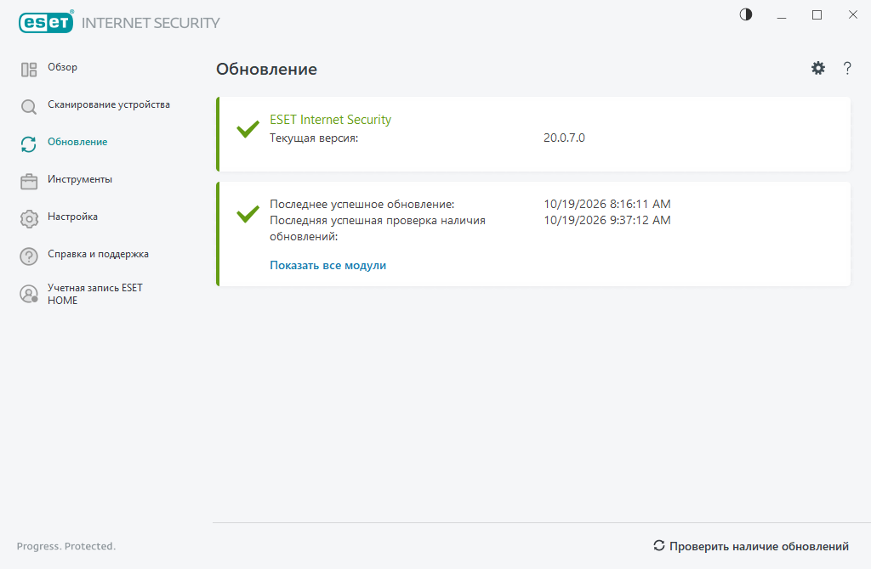The height and width of the screenshot is (569, 871).
Task: Click the Показать все модули link
Action: (327, 265)
